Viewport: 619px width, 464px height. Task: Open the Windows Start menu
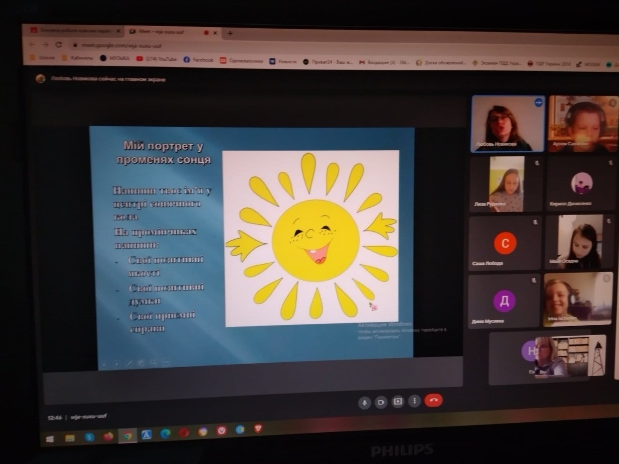(50, 439)
